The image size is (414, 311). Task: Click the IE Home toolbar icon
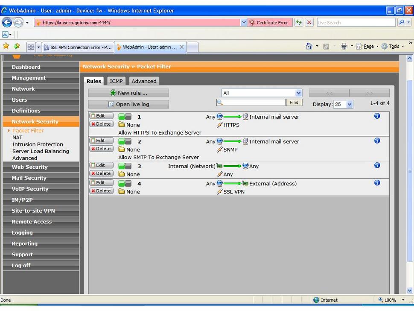309,47
